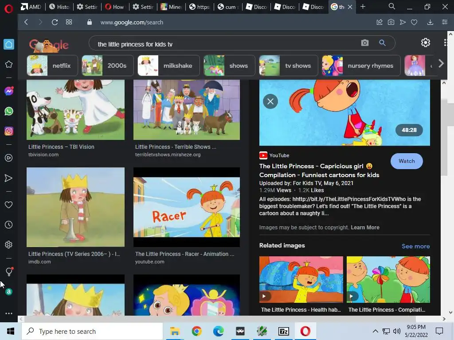Go back to the previous page
454x340 pixels.
26,22
